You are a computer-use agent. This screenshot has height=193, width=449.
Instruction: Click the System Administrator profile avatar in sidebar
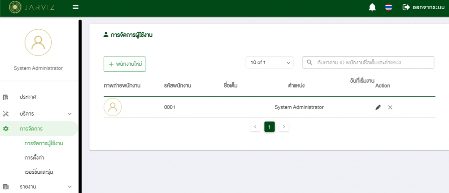[38, 42]
